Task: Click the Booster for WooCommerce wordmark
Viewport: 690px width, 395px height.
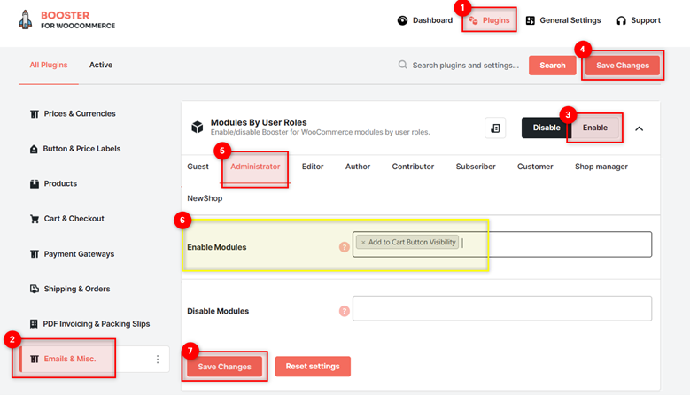Action: click(x=78, y=20)
